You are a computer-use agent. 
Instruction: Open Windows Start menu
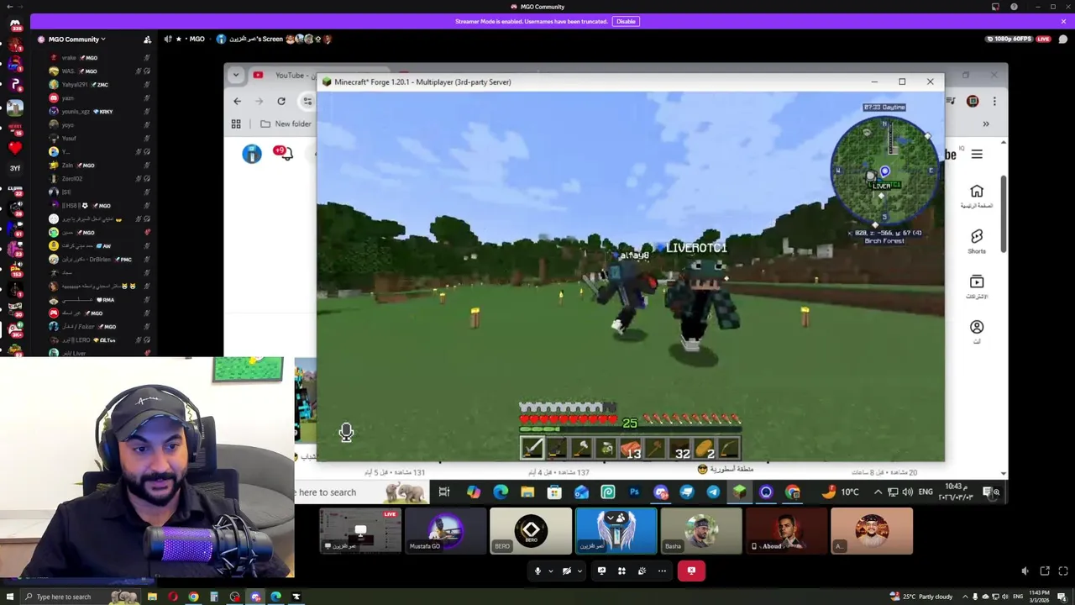(x=11, y=597)
